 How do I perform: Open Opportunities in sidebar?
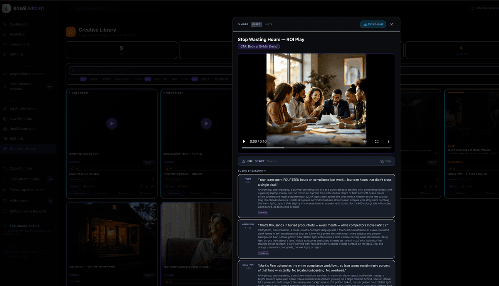click(21, 168)
